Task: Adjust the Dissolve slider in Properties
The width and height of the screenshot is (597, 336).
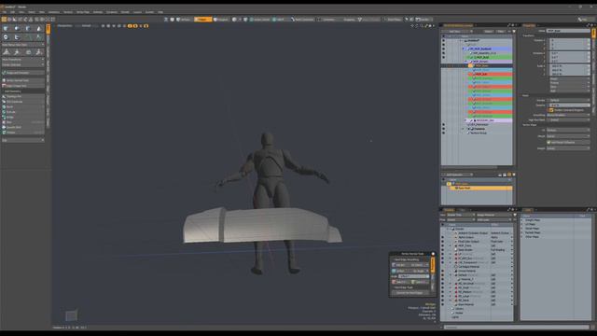Action: (x=568, y=105)
